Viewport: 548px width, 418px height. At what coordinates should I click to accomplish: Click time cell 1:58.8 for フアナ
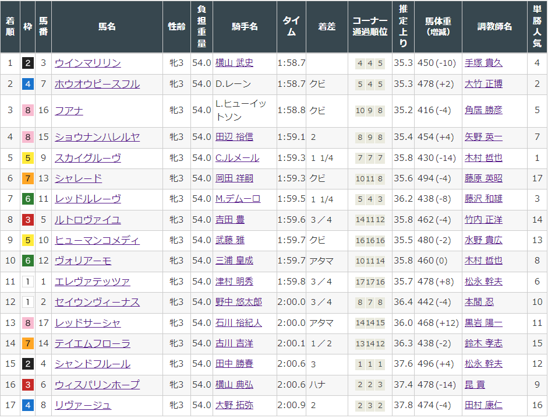(x=292, y=110)
